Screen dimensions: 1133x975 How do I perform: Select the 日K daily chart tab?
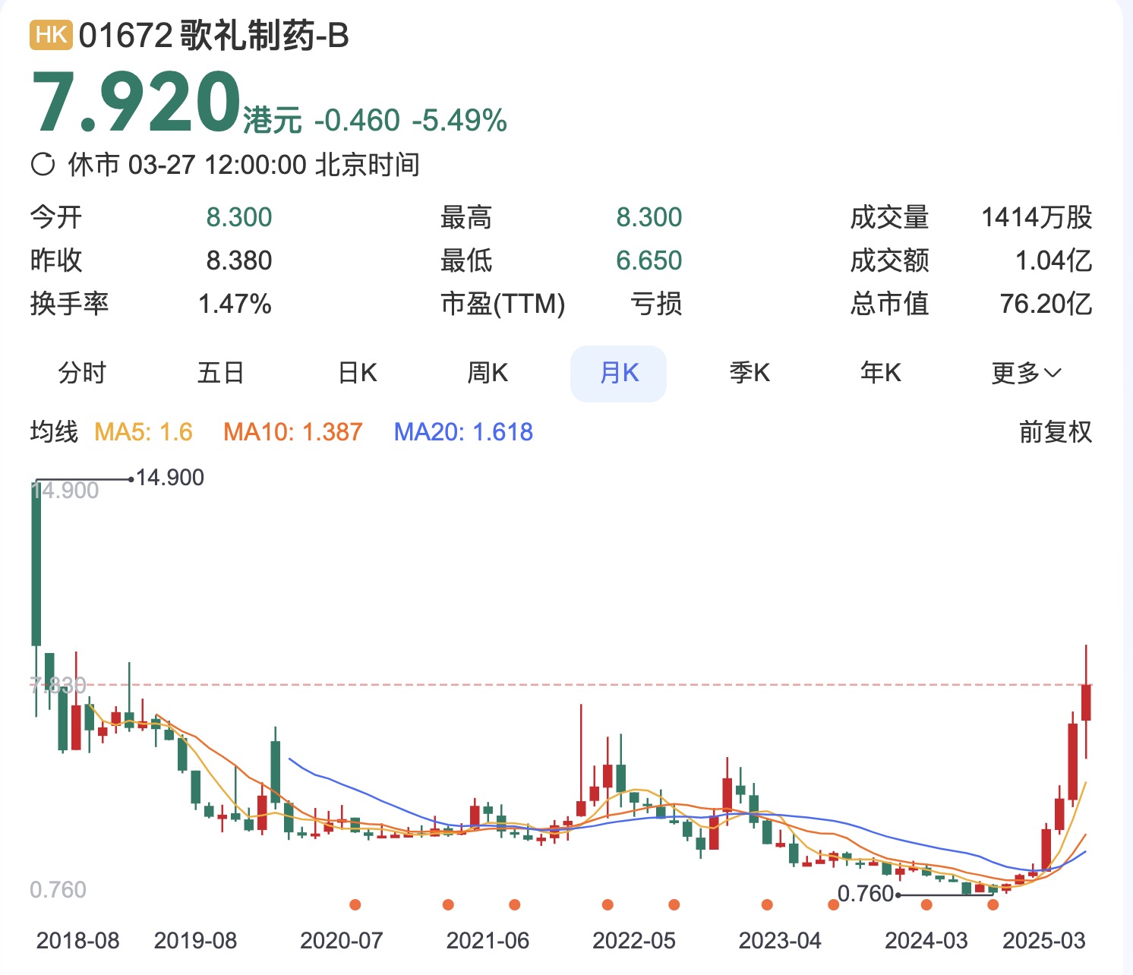coord(357,373)
